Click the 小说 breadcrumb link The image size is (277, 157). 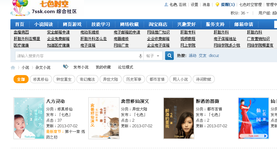click(x=25, y=68)
